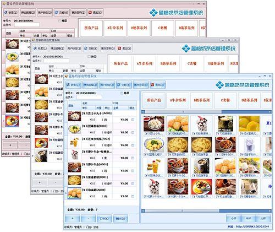Image resolution: width=275 pixels, height=232 pixels.
Task: Click product grid bottom scrollbar right arrow
Action: coord(270,211)
